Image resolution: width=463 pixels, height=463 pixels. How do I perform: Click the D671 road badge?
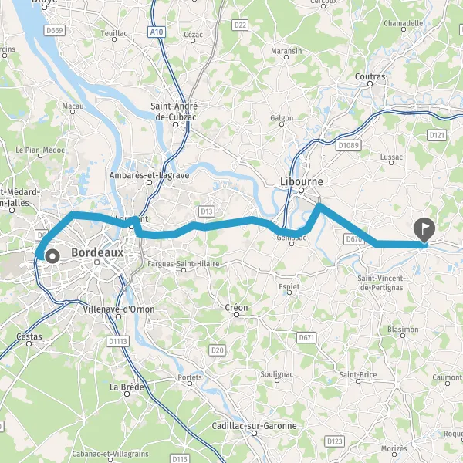tap(306, 337)
